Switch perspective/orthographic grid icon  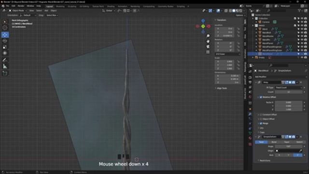coord(208,52)
